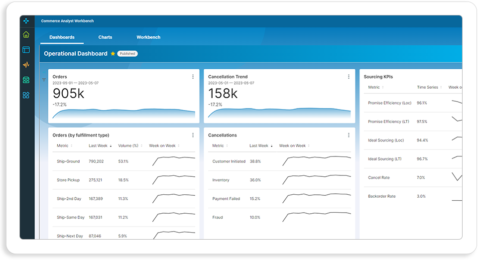
Task: Open the Home icon in sidebar
Action: point(26,34)
